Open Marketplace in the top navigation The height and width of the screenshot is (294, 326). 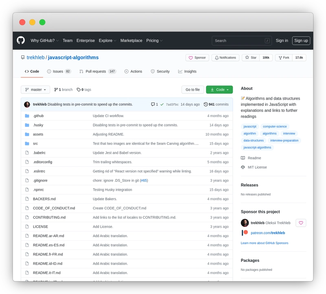point(131,40)
